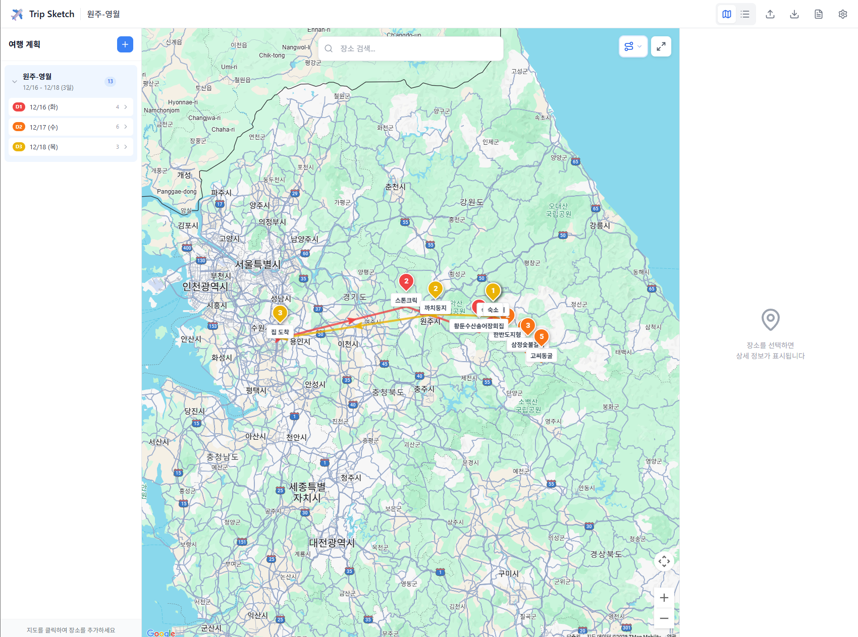Zoom in using the map plus button
This screenshot has width=858, height=637.
tap(664, 598)
